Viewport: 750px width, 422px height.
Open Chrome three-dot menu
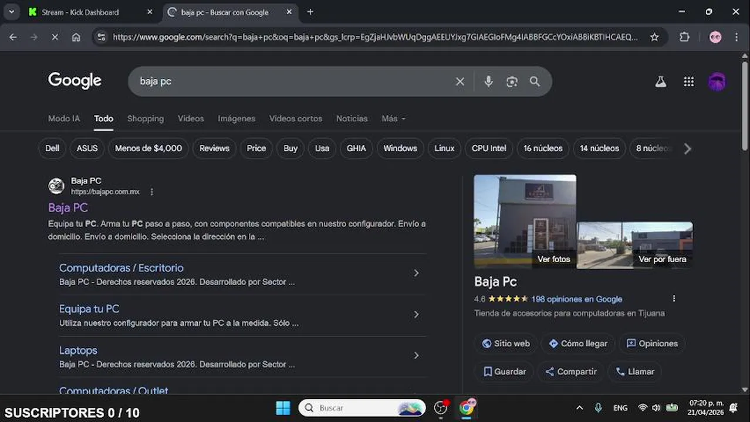[x=737, y=37]
